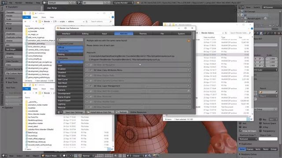Uncheck the 3D View: Layer Management add-on
The width and height of the screenshot is (282, 158).
click(x=91, y=86)
